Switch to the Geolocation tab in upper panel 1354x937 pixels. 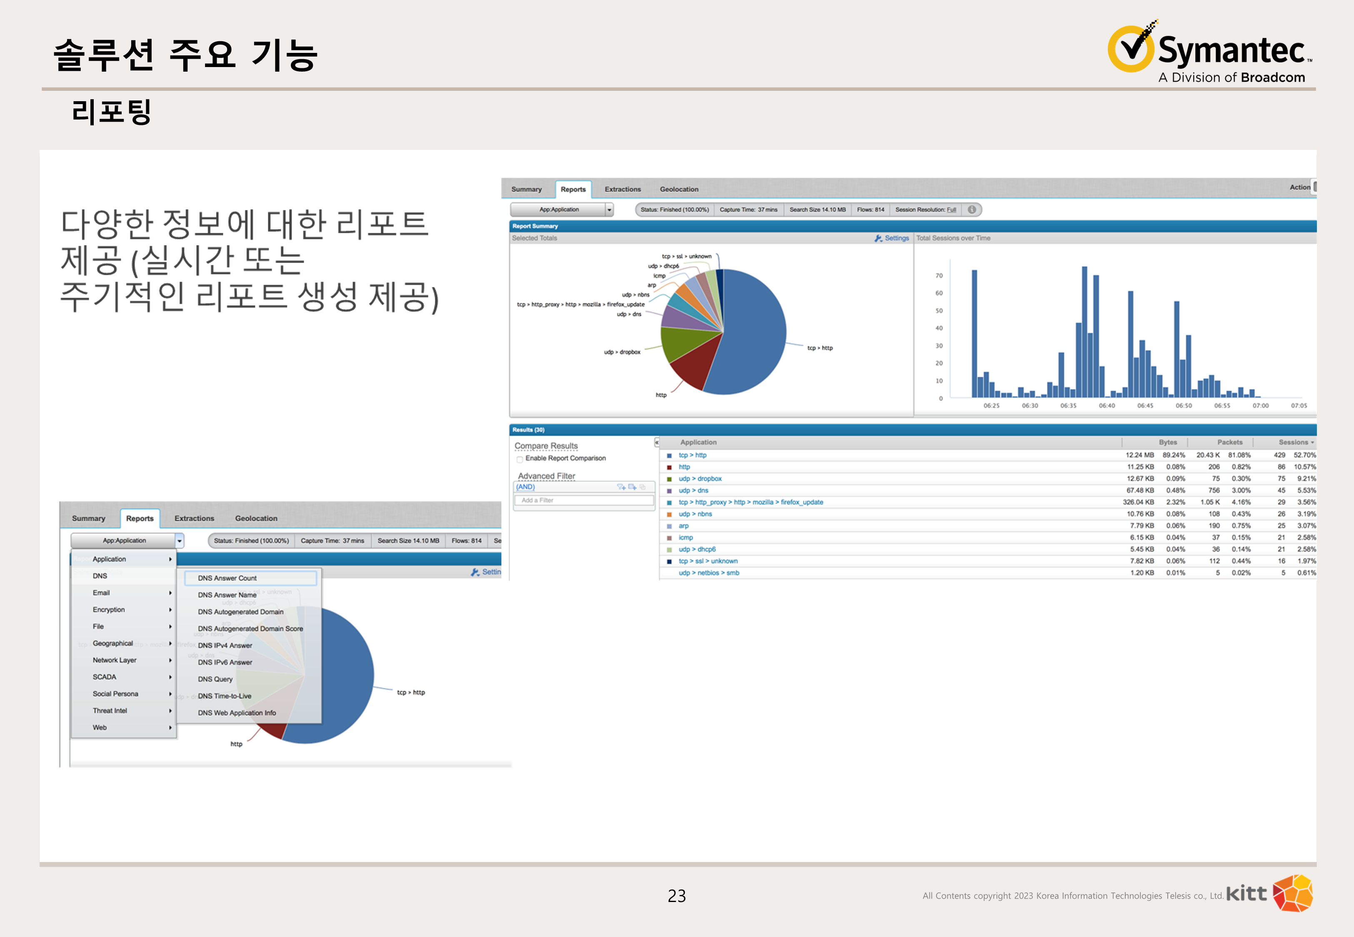point(679,189)
